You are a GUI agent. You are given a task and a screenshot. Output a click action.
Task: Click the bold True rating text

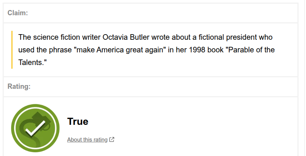pyautogui.click(x=78, y=121)
